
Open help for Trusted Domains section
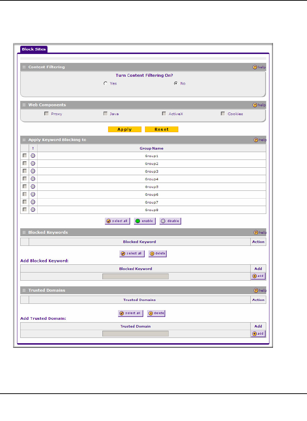point(260,291)
